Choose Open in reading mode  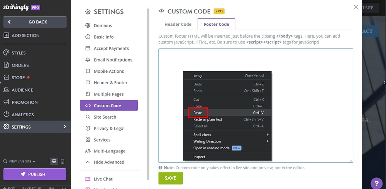(227, 148)
